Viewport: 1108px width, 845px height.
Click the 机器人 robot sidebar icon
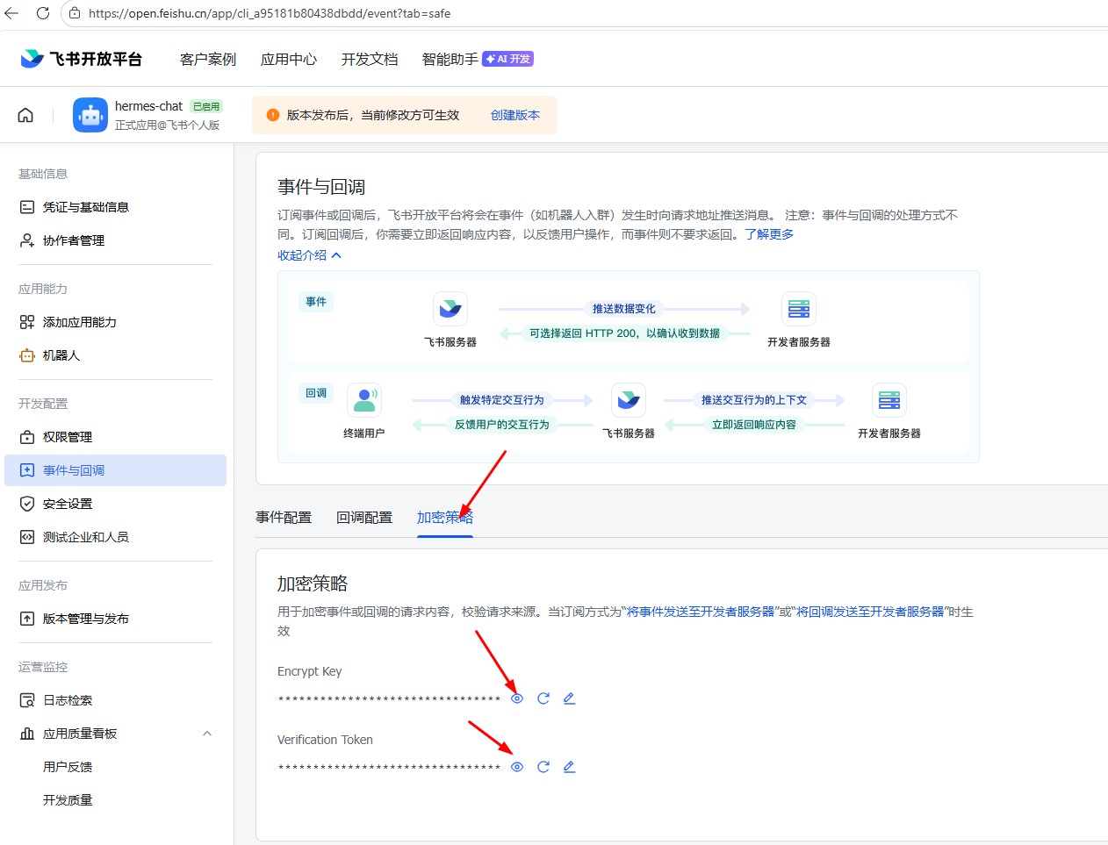(27, 355)
